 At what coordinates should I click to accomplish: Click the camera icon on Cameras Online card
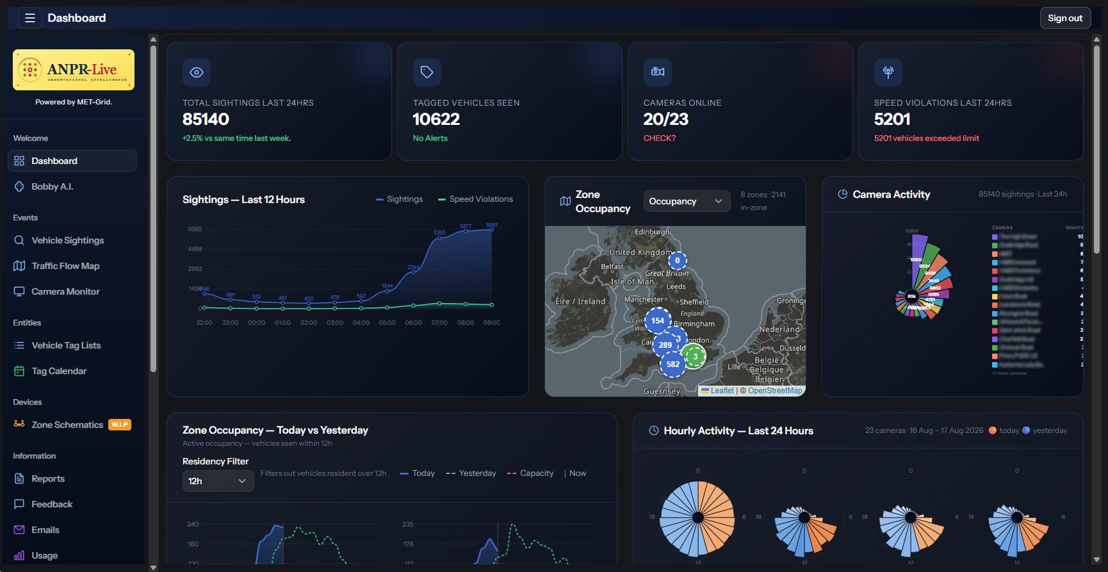pos(658,72)
